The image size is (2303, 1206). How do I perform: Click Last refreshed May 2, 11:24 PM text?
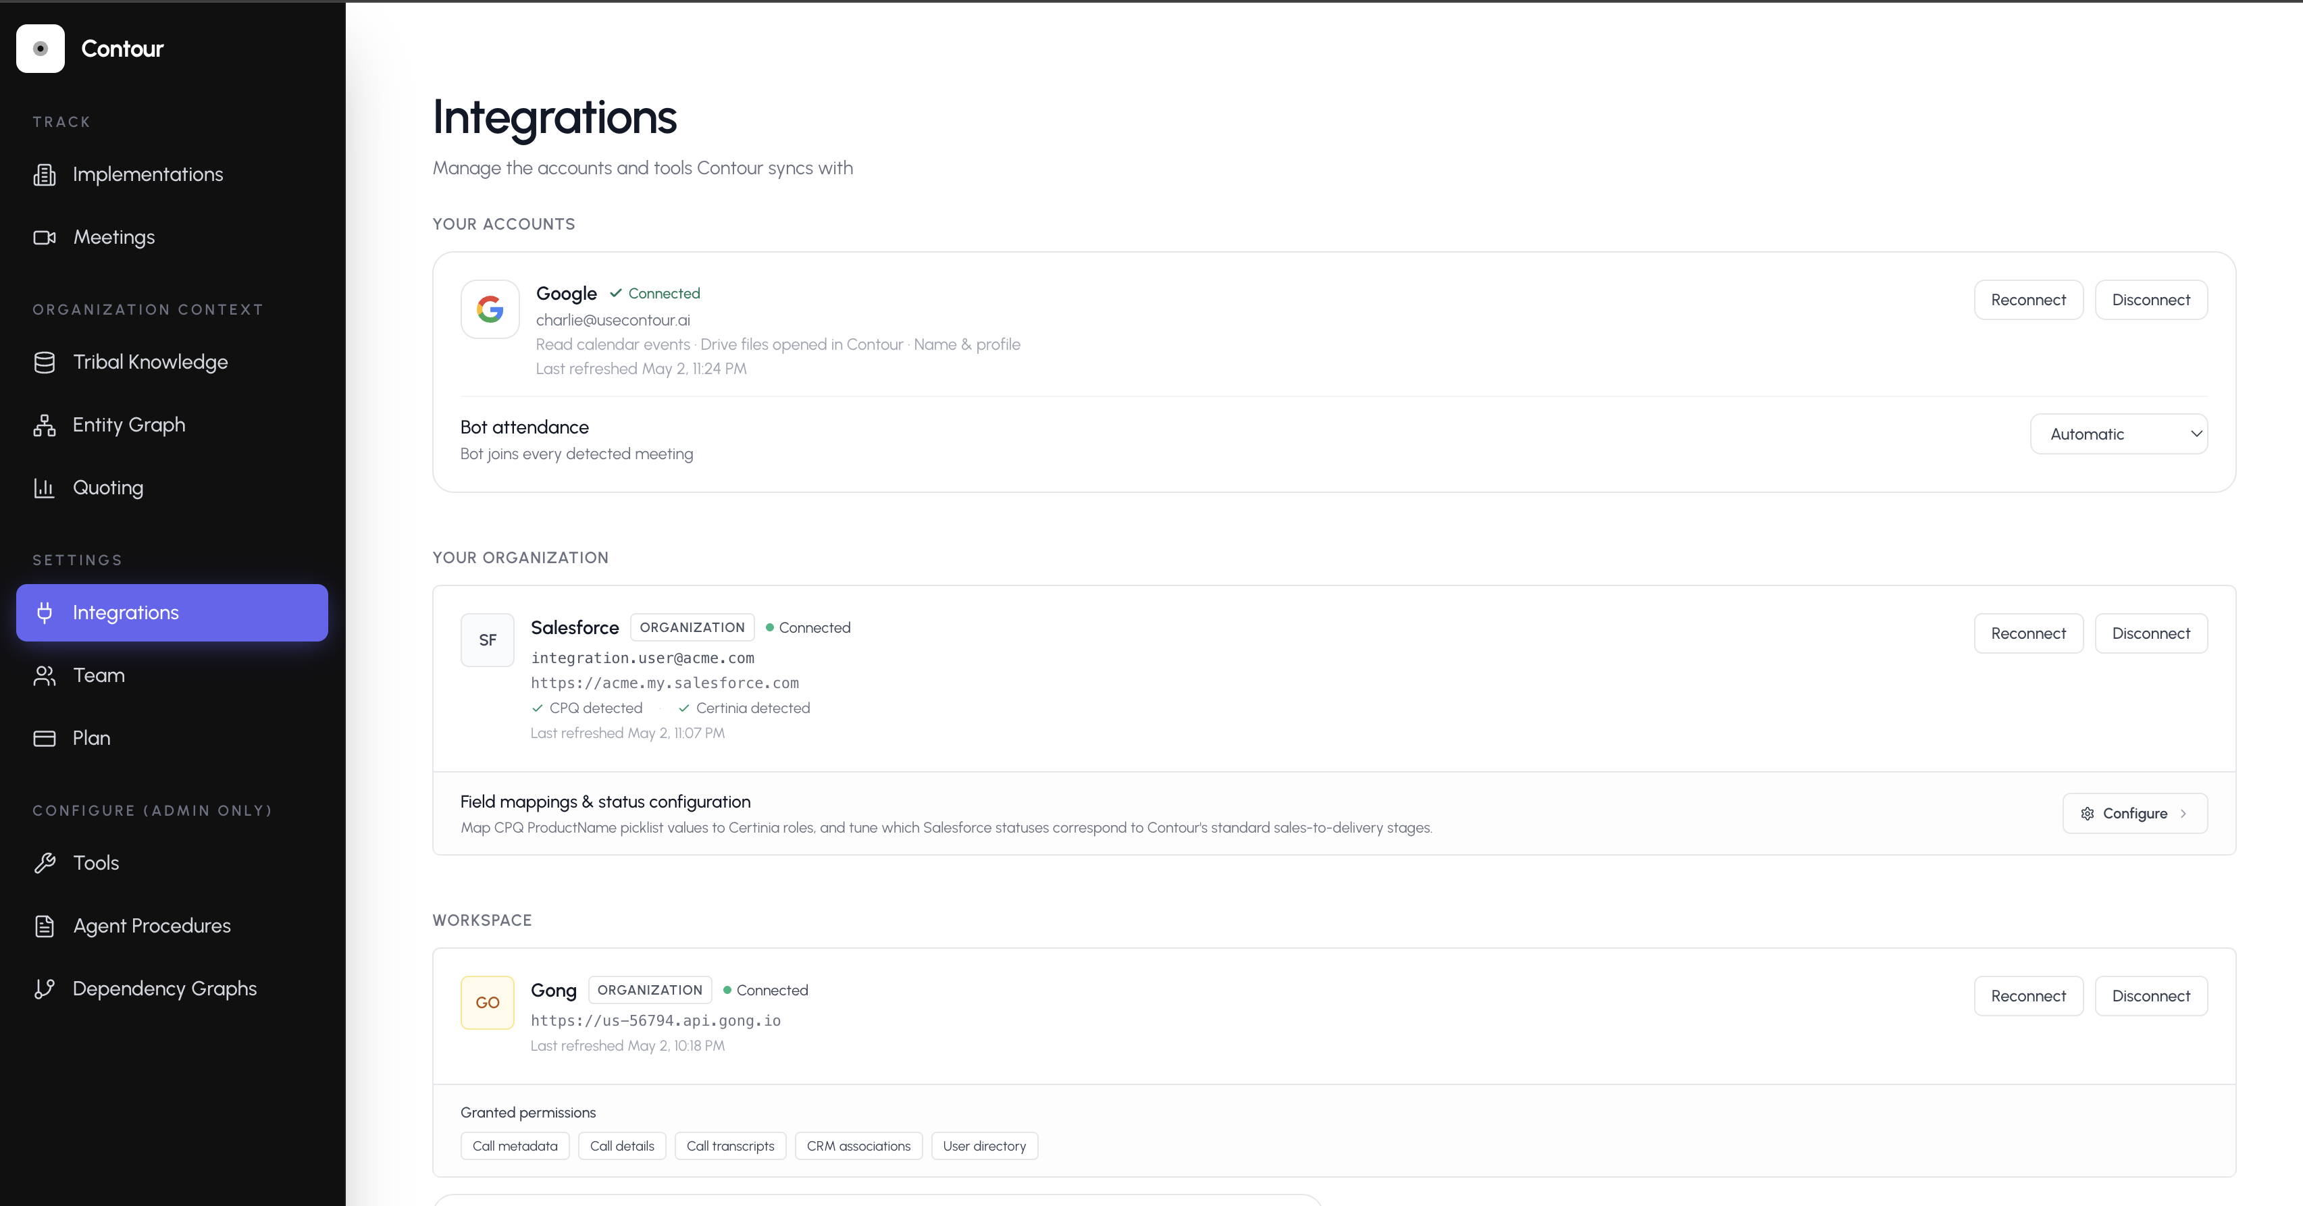(641, 368)
